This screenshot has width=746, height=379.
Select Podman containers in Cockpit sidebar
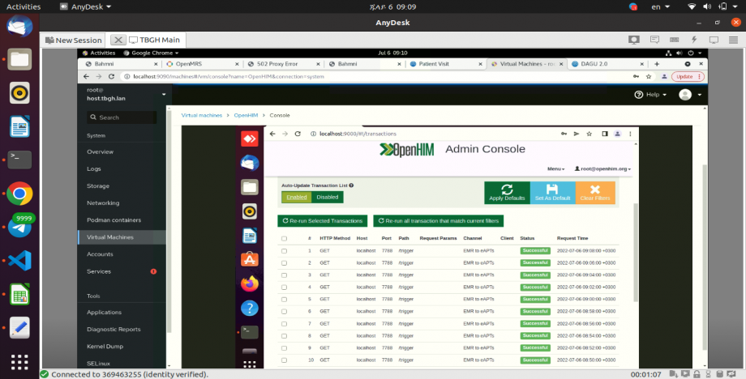coord(114,220)
